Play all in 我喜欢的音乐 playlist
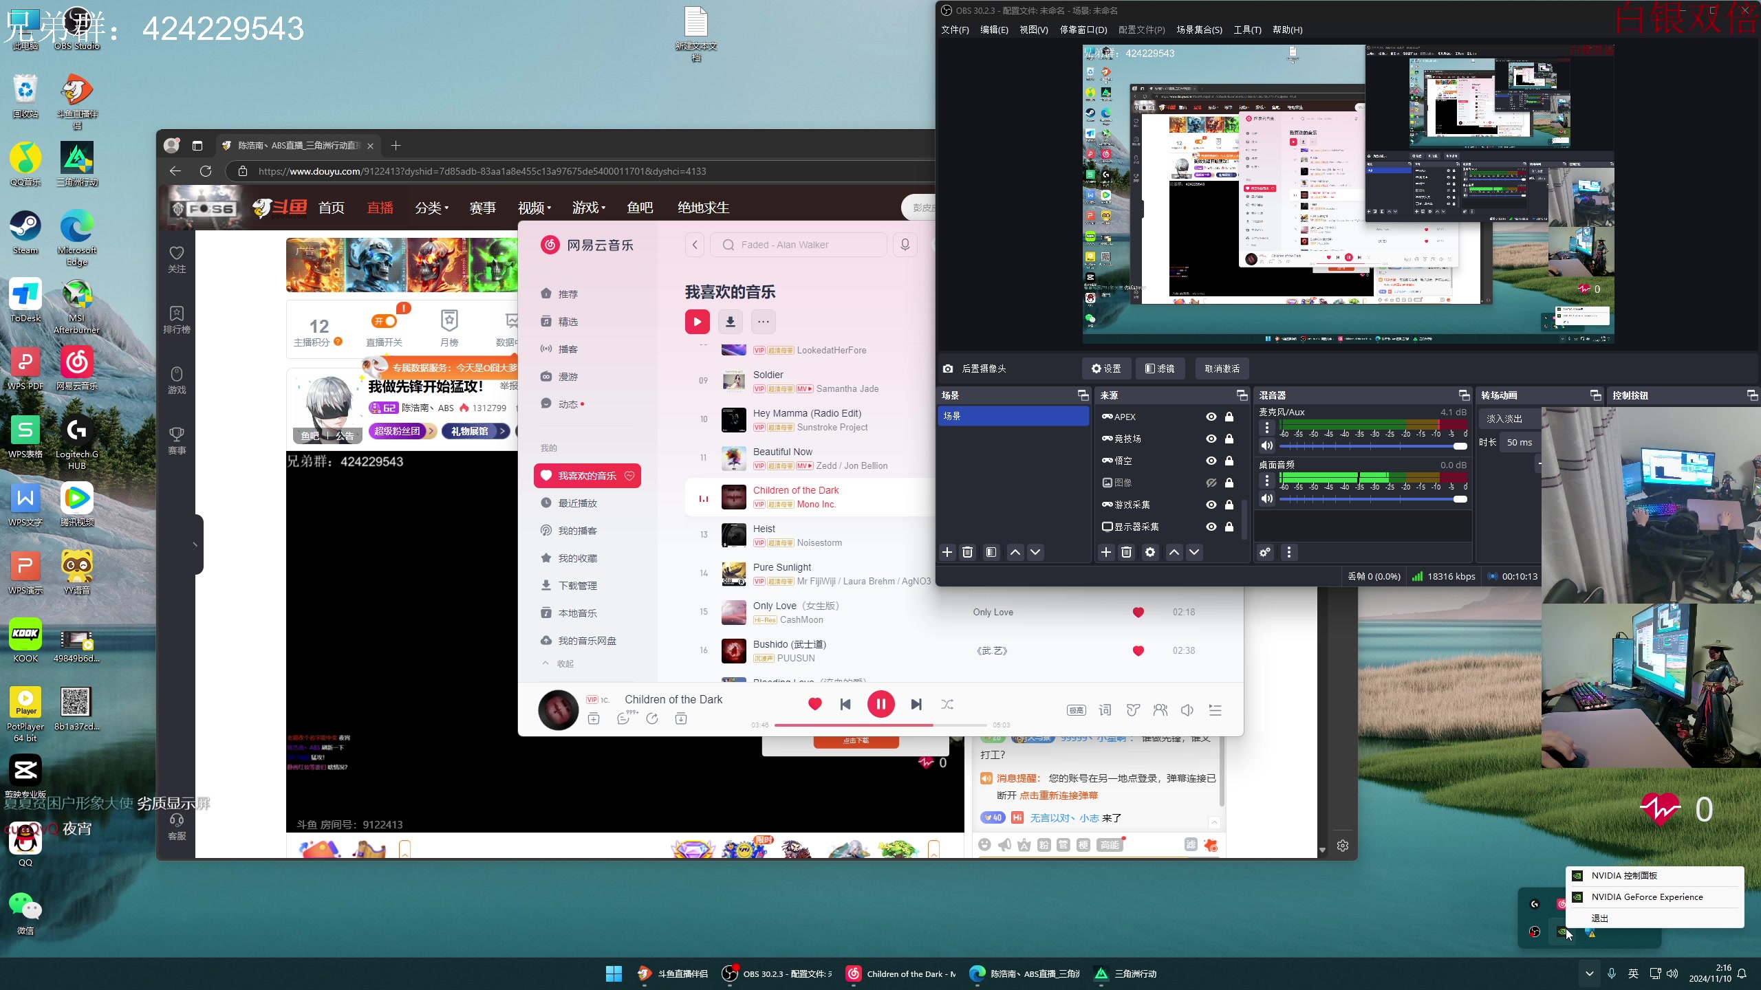The height and width of the screenshot is (990, 1761). click(x=697, y=321)
